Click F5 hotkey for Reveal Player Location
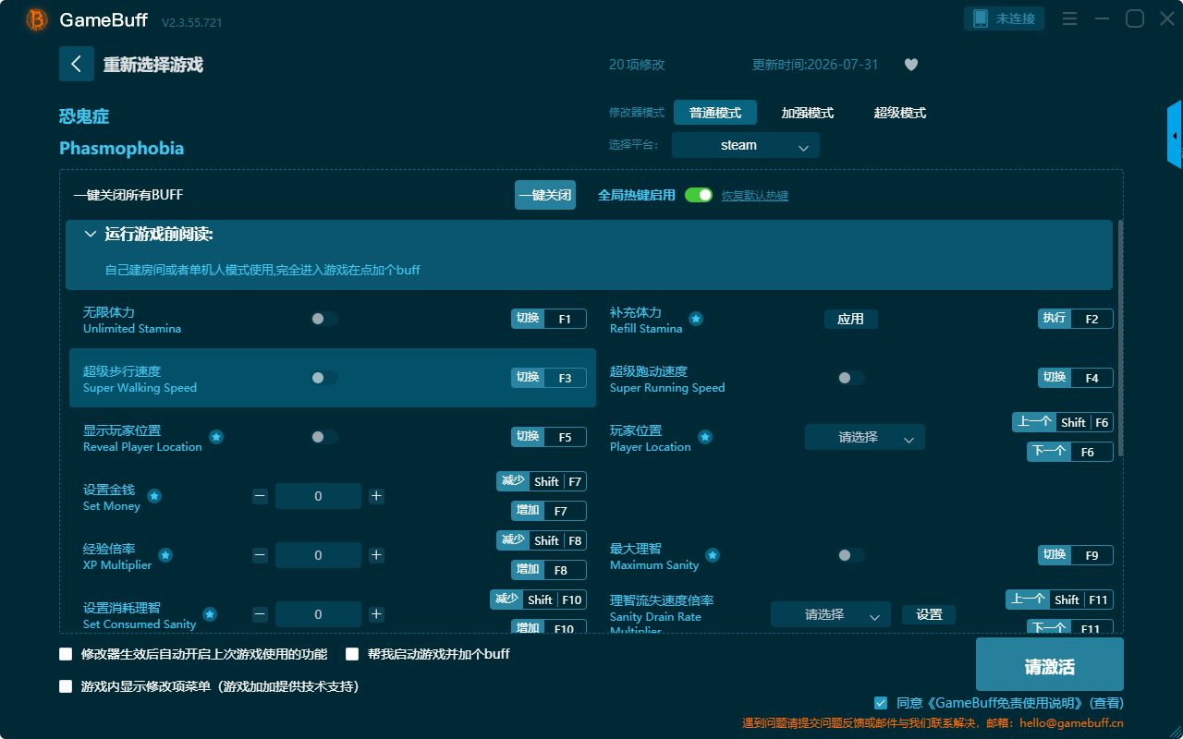The image size is (1183, 739). [x=549, y=437]
